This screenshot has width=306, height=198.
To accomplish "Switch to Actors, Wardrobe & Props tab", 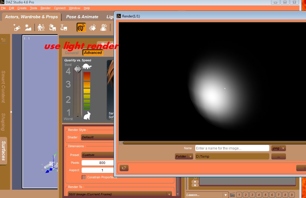I will 31,17.
